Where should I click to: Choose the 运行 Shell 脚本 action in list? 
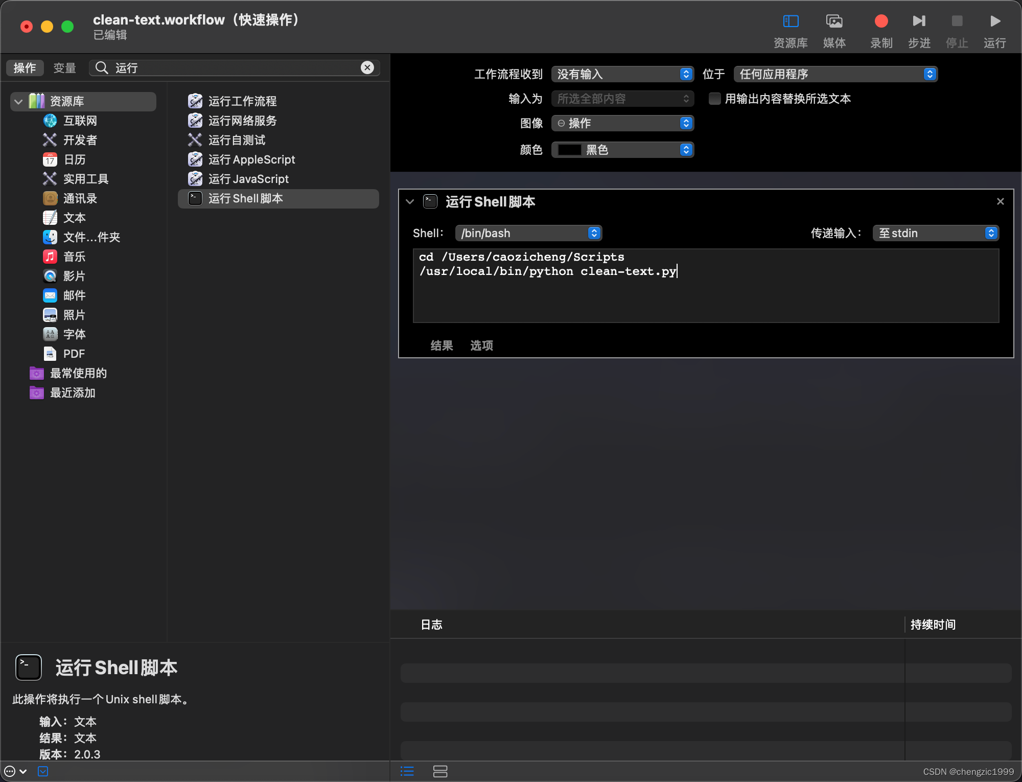(x=278, y=198)
